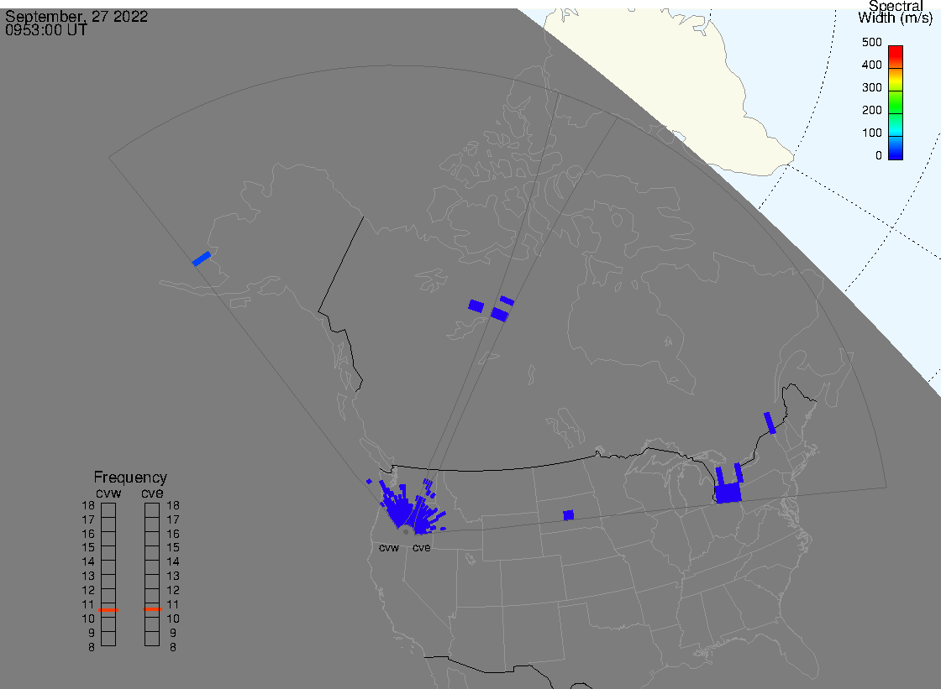The width and height of the screenshot is (941, 689).
Task: Click the blue streak near Maine border
Action: pos(770,423)
